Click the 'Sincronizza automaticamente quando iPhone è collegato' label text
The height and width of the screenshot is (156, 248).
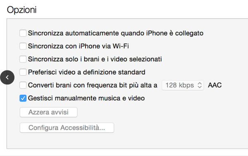[x=116, y=33]
